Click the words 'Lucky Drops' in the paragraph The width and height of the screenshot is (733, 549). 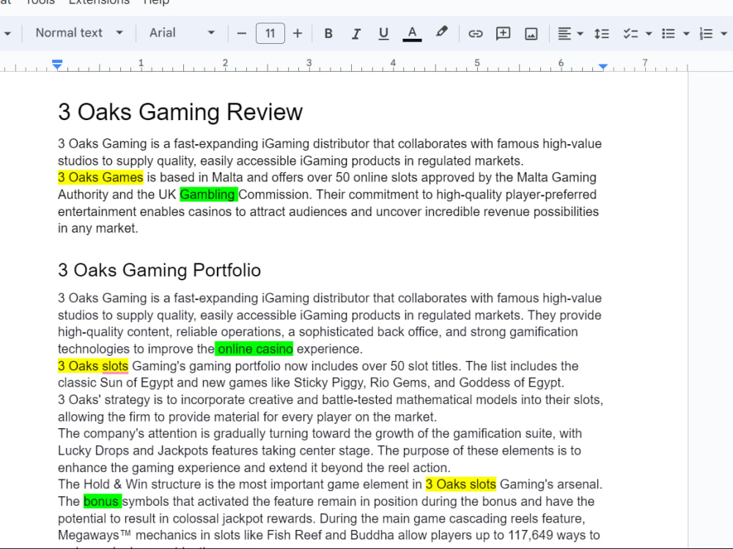pyautogui.click(x=93, y=451)
